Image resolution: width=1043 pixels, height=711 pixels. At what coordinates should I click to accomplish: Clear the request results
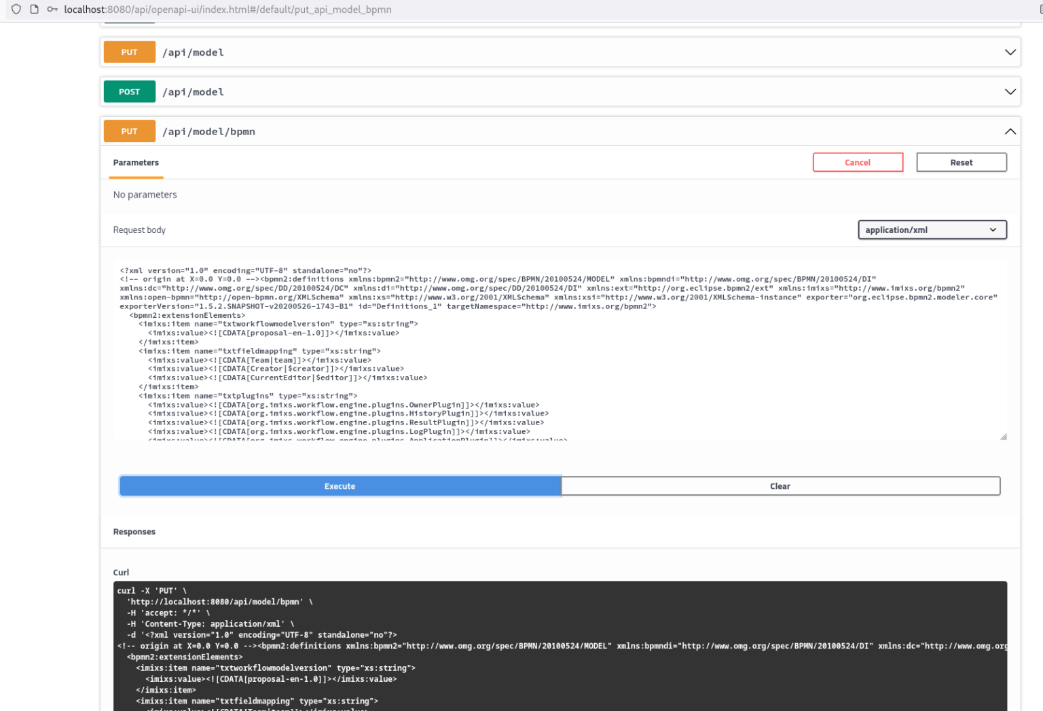click(x=780, y=486)
